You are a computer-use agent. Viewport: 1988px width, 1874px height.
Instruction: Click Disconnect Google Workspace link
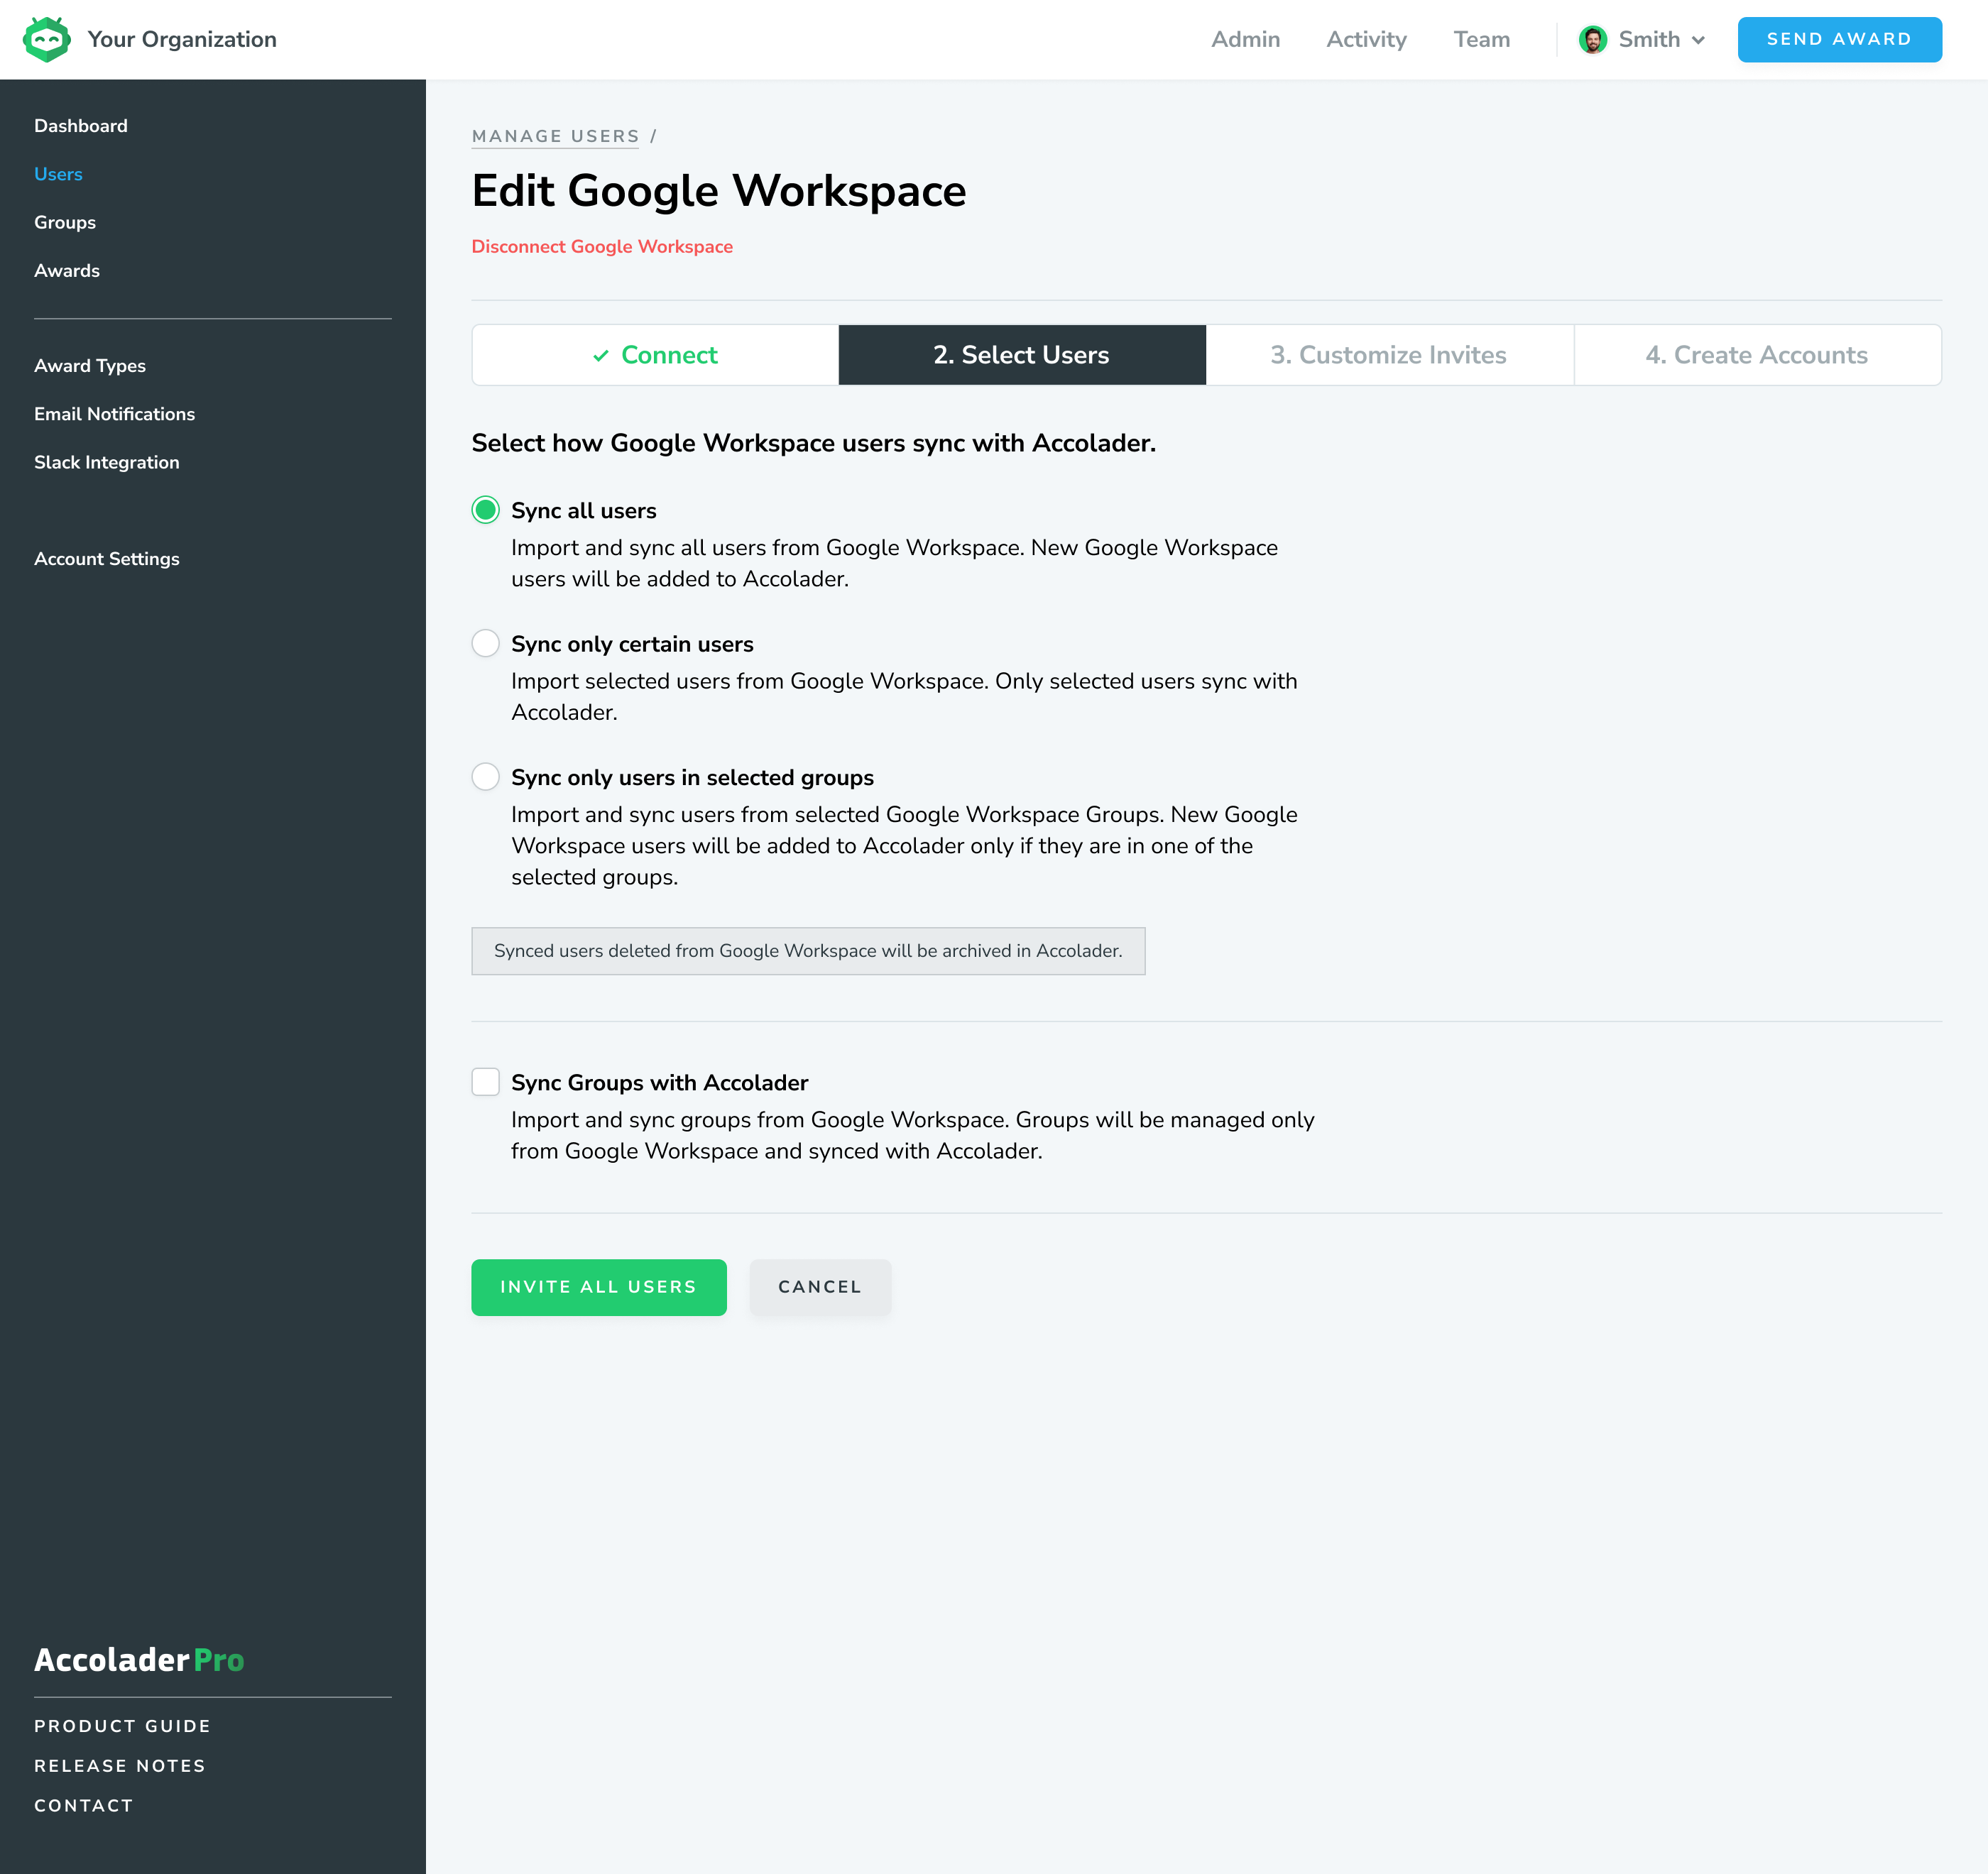point(602,247)
